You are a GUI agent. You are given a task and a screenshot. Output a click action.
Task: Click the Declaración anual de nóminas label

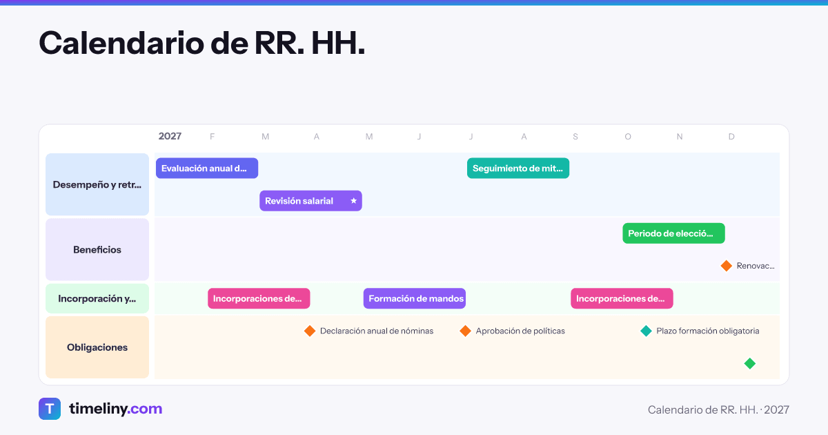pos(377,331)
